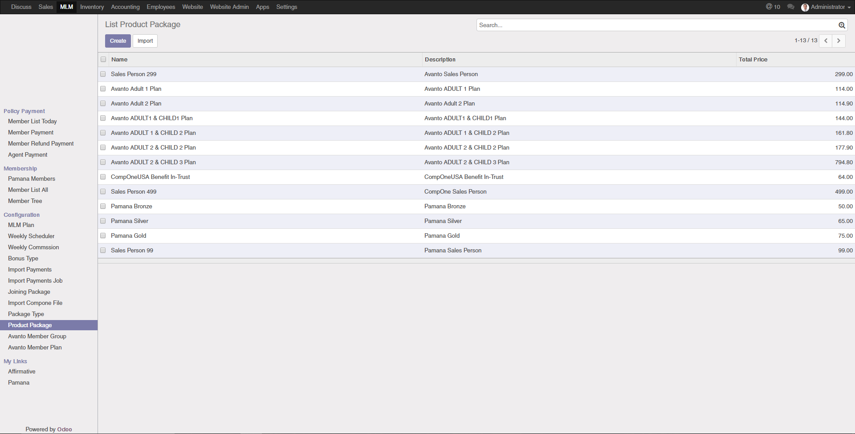Sort list by Name column header
This screenshot has width=855, height=434.
[x=119, y=59]
